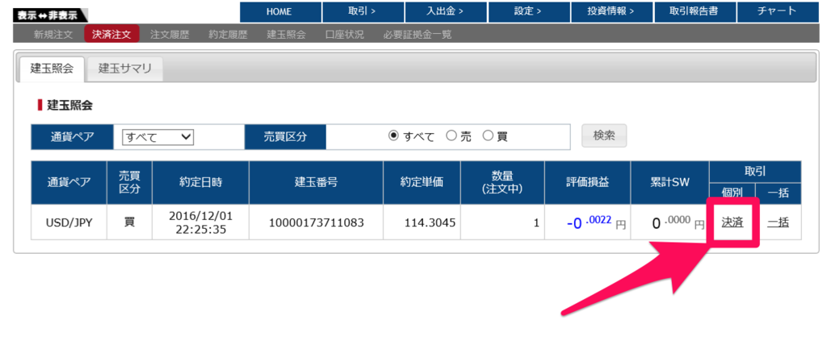827x341 pixels.
Task: Click the 約定単価 value 114.3045
Action: coord(430,222)
